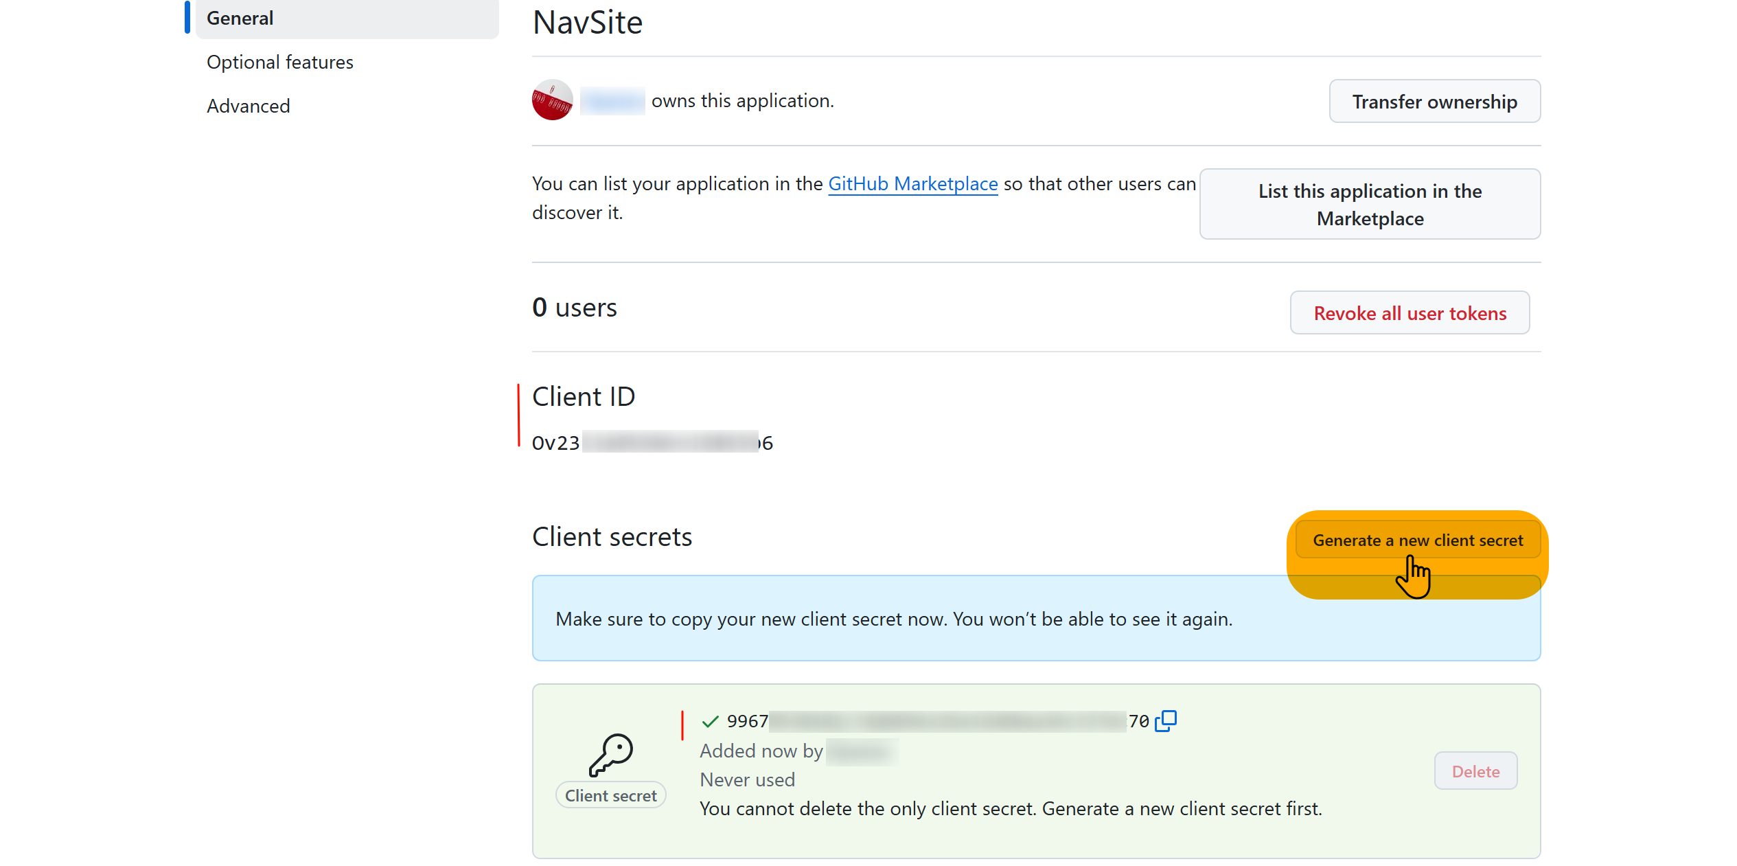Click the key icon above Client secret

610,754
